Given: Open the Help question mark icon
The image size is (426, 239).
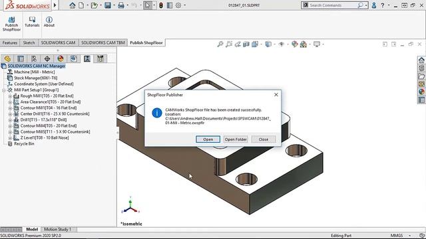Looking at the screenshot, I should pyautogui.click(x=383, y=5).
